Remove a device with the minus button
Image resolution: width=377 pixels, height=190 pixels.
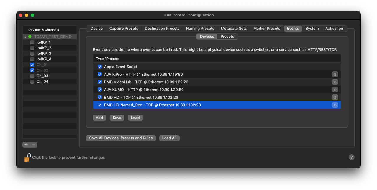tap(34, 145)
